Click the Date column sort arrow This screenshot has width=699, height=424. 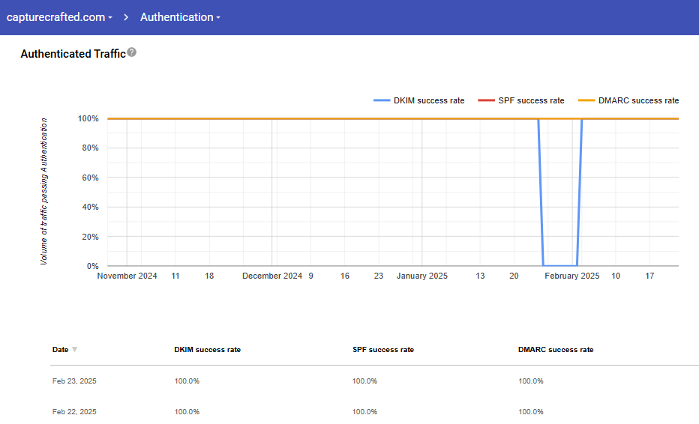click(x=74, y=350)
